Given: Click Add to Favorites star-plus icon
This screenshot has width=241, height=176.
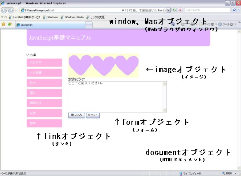Looking at the screenshot, I should point(10,24).
